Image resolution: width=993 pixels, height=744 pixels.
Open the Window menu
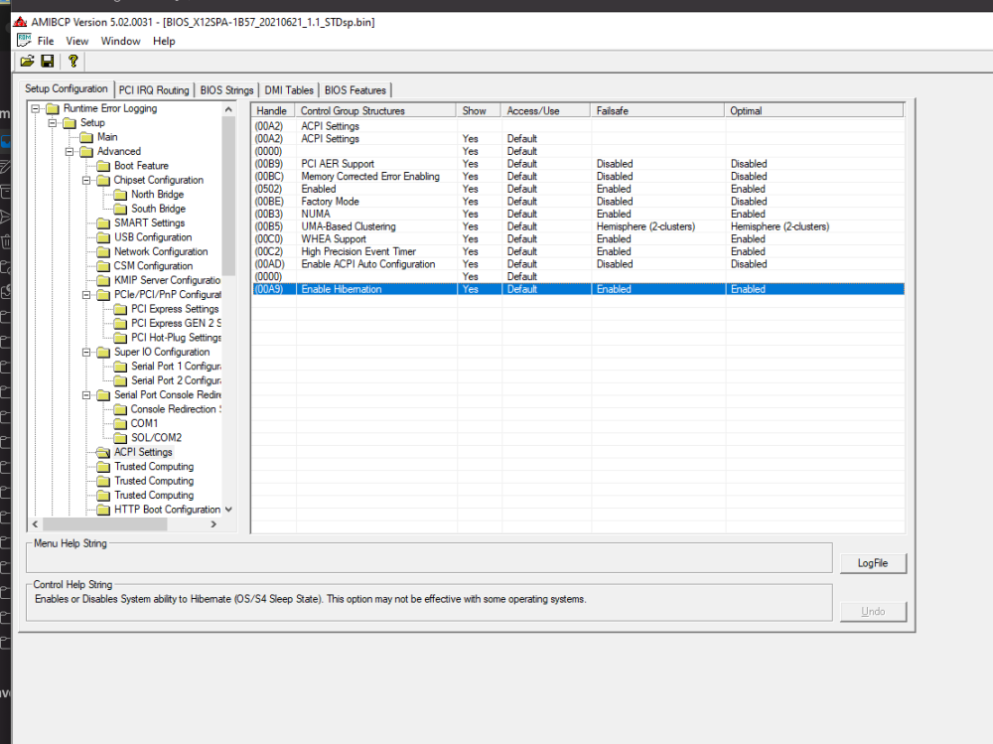click(x=120, y=41)
